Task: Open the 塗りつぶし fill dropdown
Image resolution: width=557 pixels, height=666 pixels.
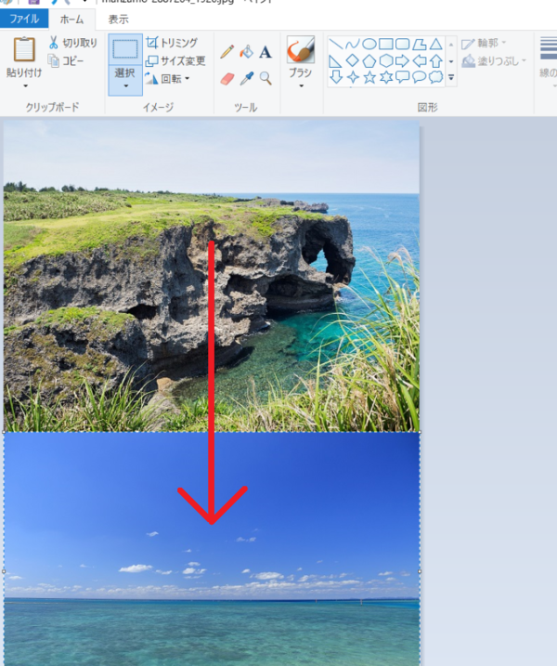Action: tap(494, 61)
